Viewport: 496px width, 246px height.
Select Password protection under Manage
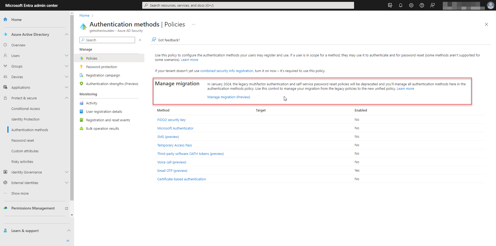[x=101, y=66]
